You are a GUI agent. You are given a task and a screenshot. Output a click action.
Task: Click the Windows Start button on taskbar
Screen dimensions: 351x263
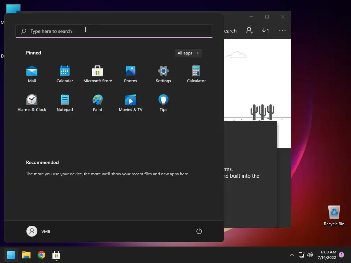pyautogui.click(x=11, y=255)
